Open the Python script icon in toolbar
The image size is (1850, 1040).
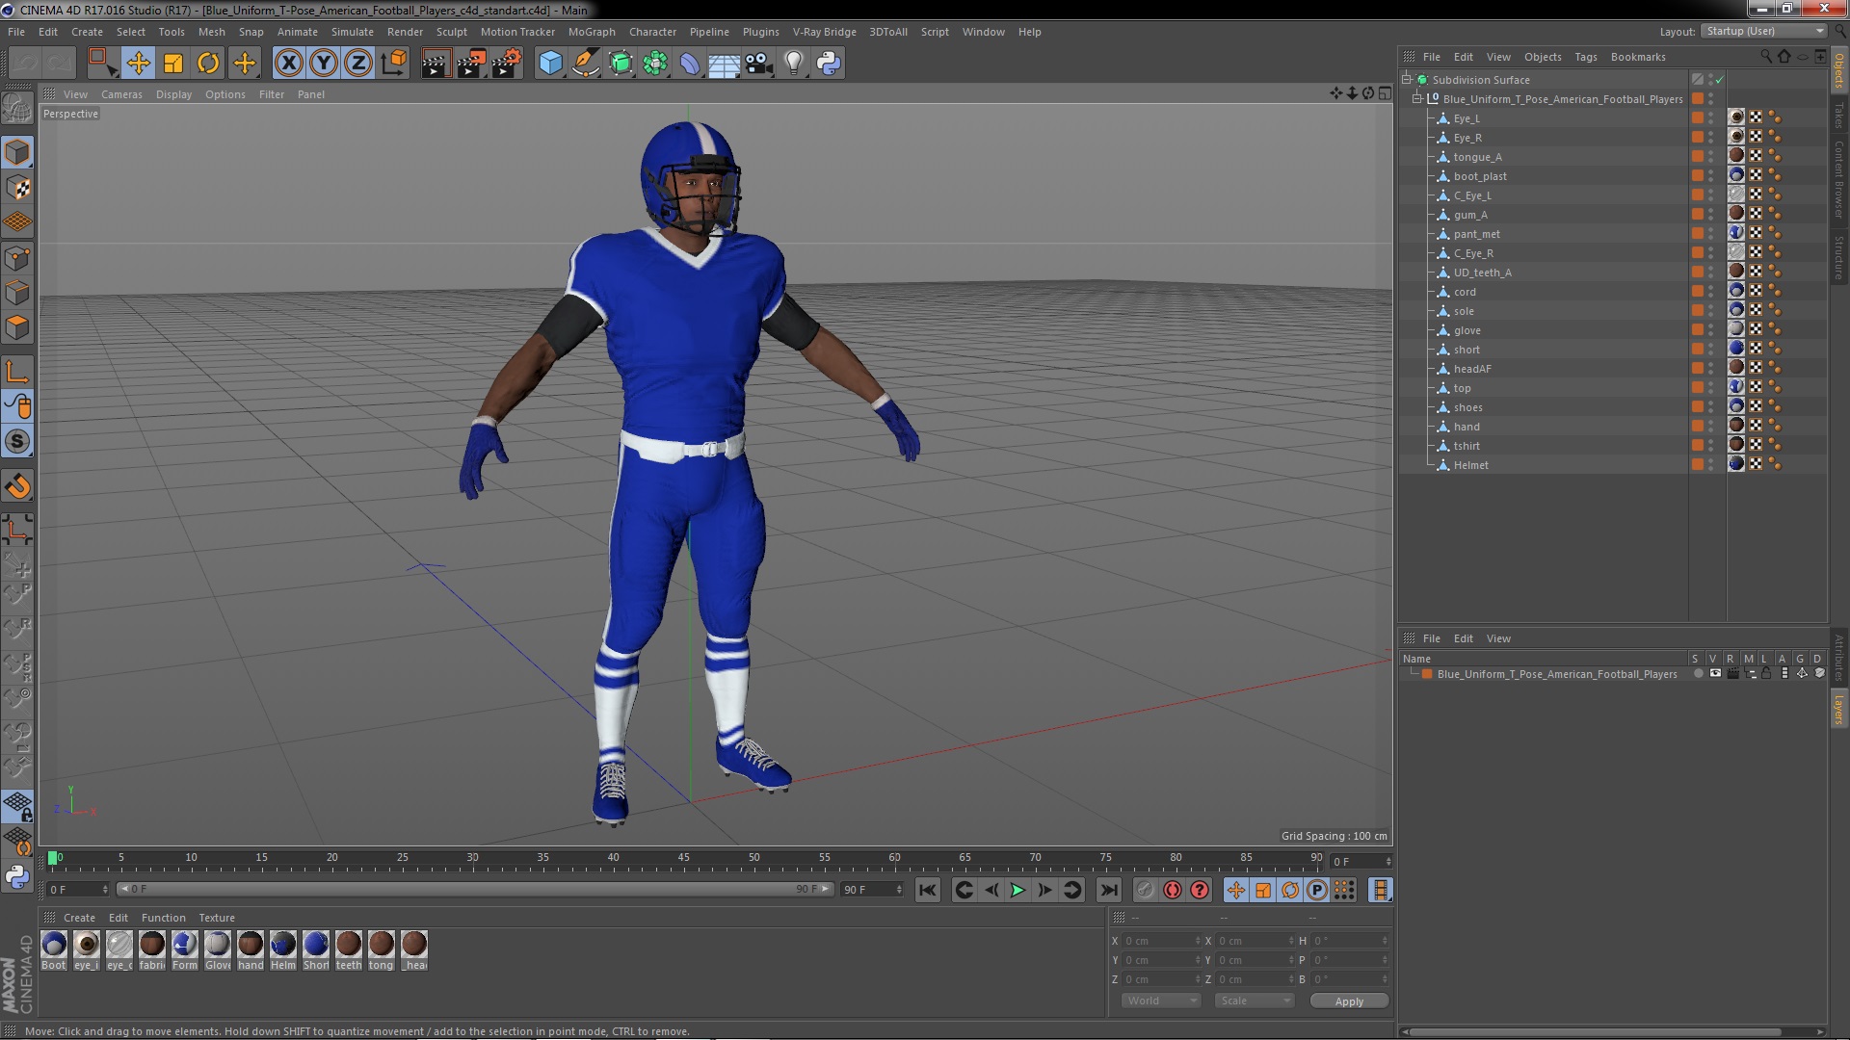coord(829,64)
